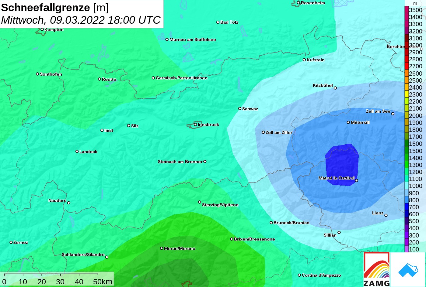Click the Steinach am Brenner marker dot

click(205, 162)
